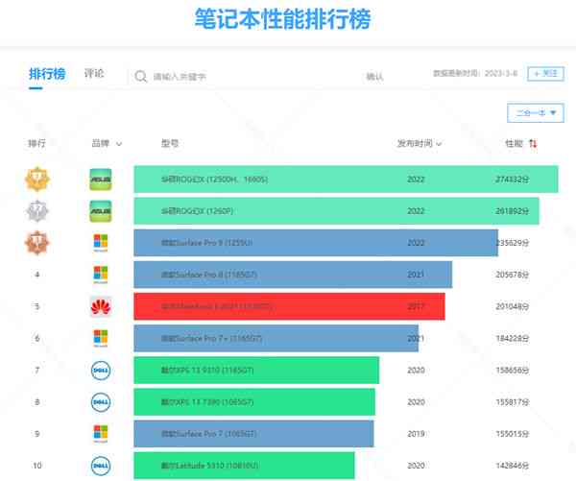Click the Dell logo in the XPS 13 9310 row
This screenshot has width=576, height=481.
[x=101, y=370]
